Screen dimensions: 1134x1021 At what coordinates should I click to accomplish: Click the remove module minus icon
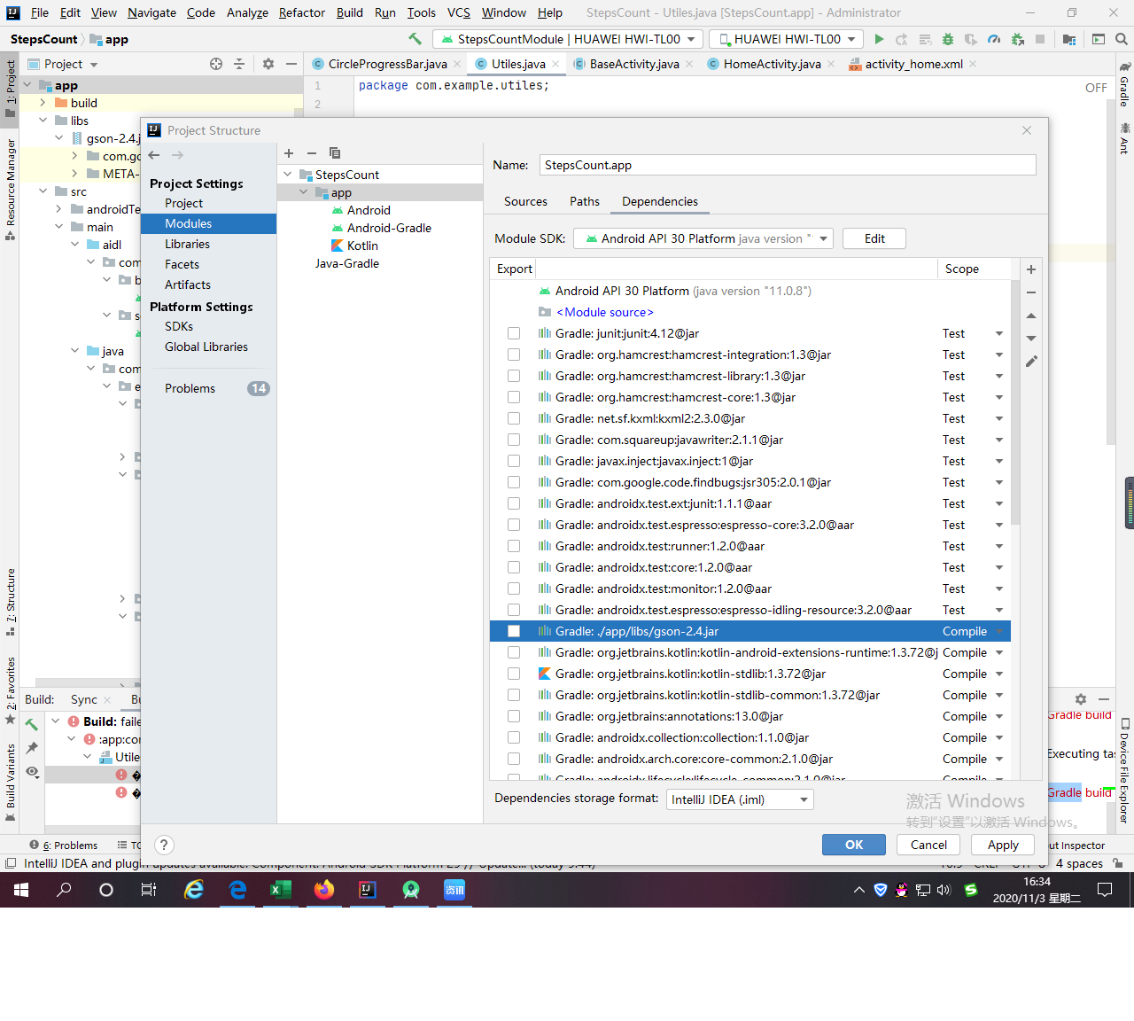(312, 153)
